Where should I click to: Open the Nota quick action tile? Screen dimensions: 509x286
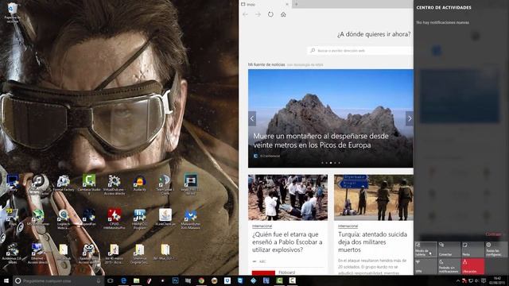click(x=473, y=249)
